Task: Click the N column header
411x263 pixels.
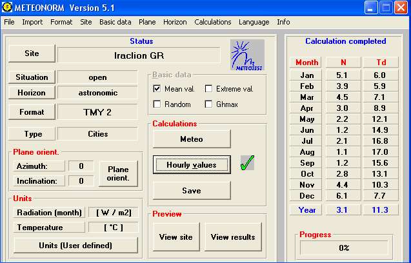Action: (343, 63)
